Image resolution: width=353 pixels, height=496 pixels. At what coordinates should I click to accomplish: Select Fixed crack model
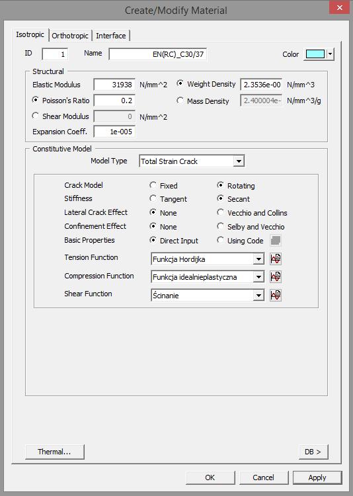click(x=153, y=185)
